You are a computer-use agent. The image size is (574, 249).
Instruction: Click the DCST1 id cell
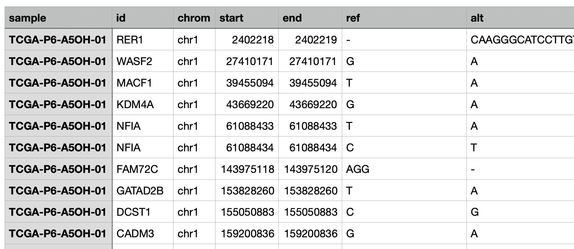tap(143, 212)
